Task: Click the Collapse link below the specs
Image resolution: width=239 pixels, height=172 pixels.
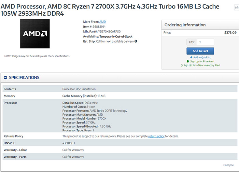Action: click(228, 165)
